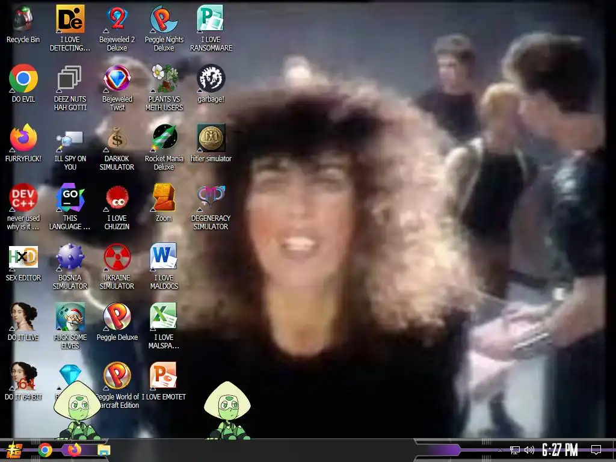Viewport: 616px width, 462px height.
Task: Click the 6:27 PM taskbar clock
Action: click(560, 450)
